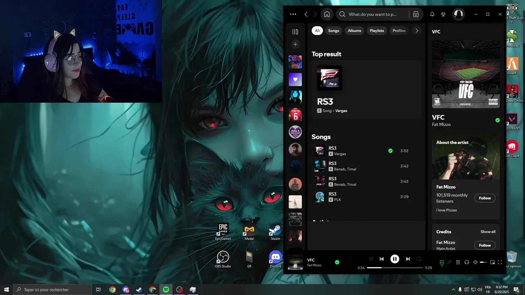Image resolution: width=525 pixels, height=295 pixels.
Task: Open PLK artist link under RS3
Action: (338, 200)
